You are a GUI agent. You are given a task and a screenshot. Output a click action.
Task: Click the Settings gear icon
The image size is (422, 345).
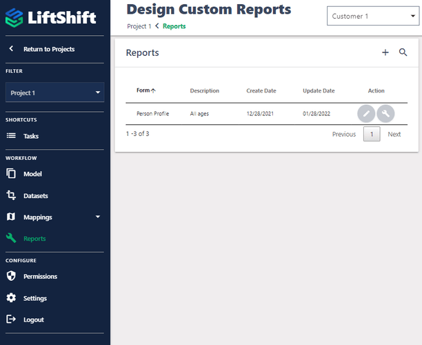11,298
